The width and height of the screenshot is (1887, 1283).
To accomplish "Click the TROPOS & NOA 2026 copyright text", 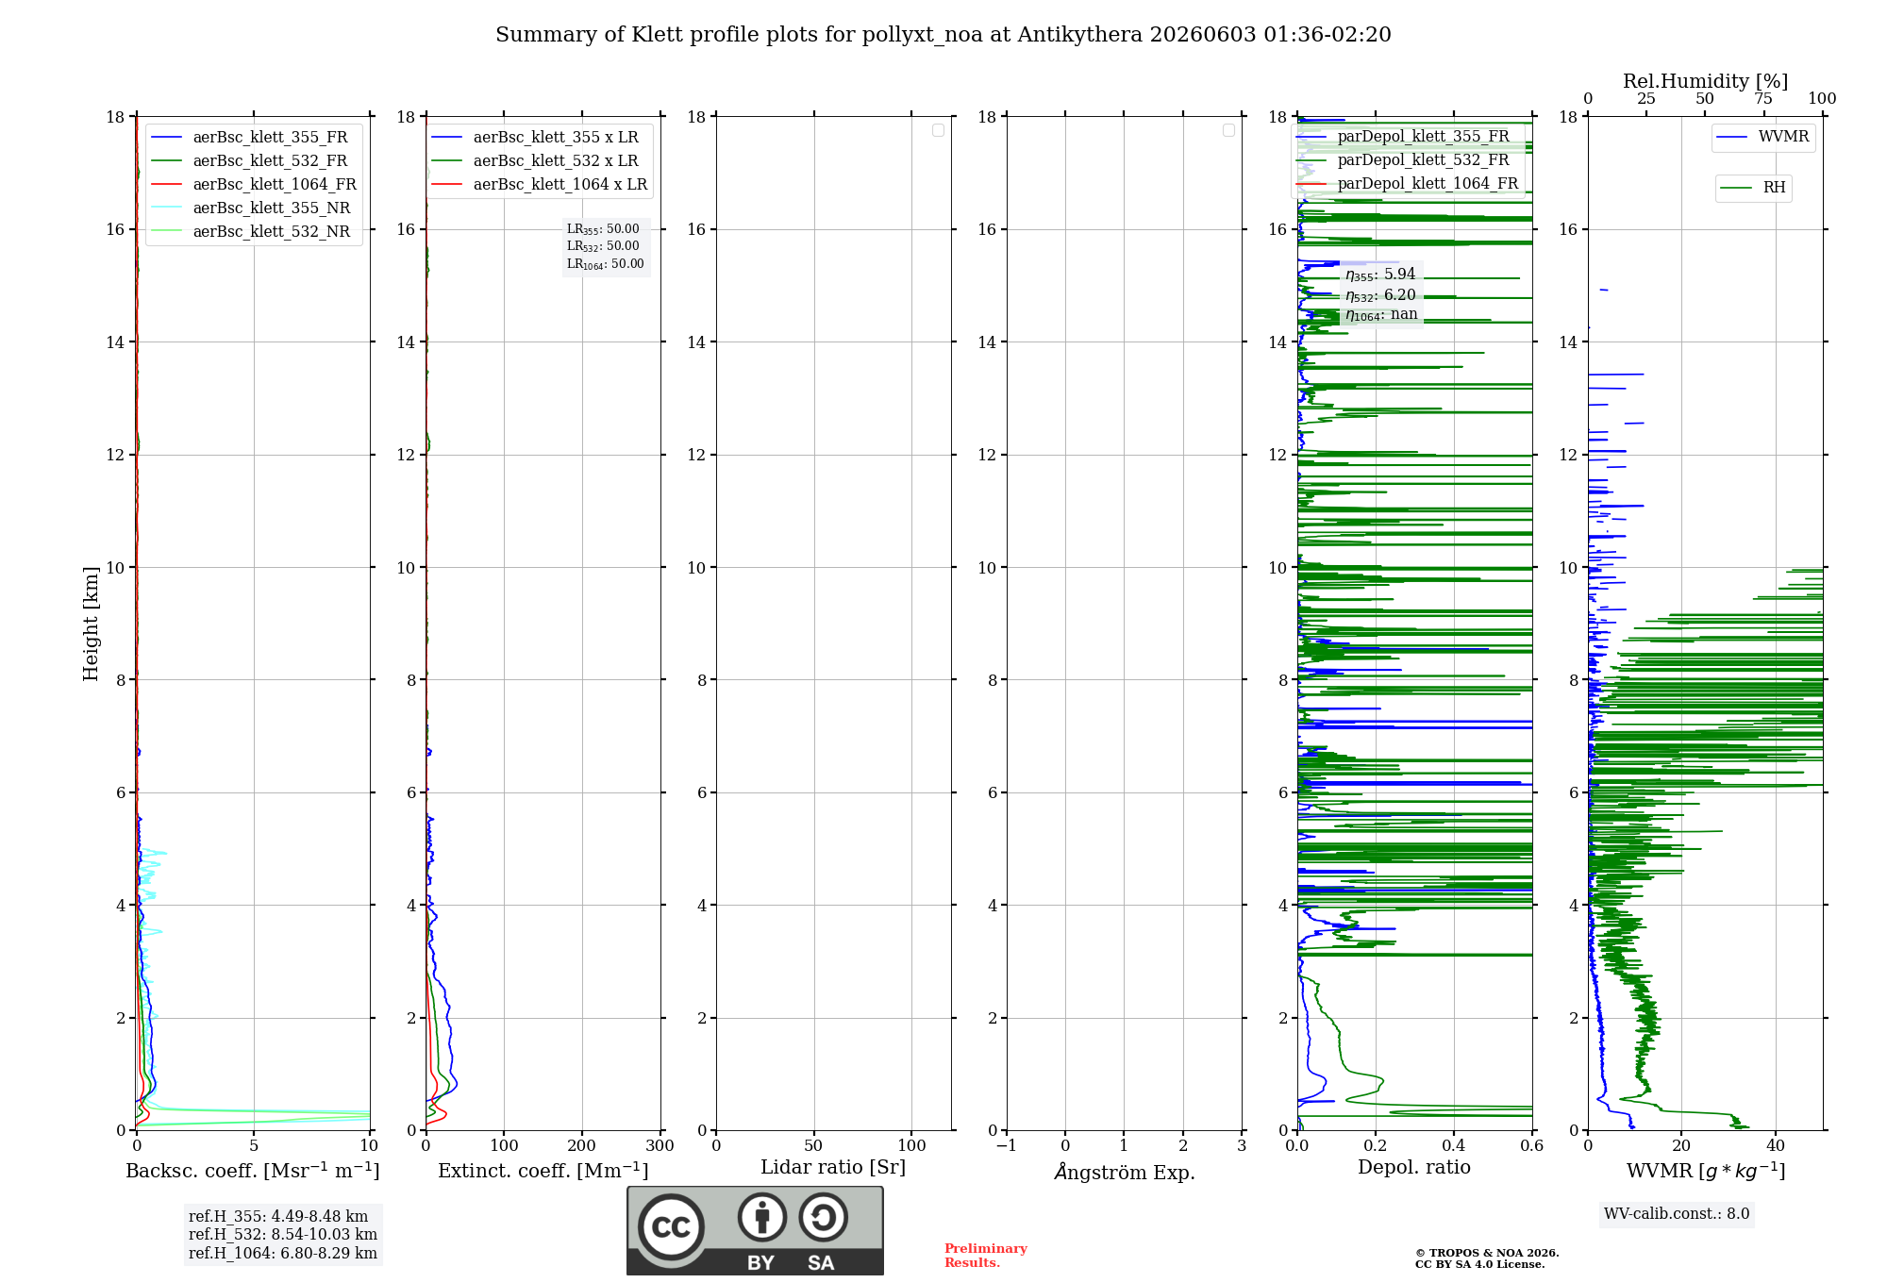I will click(x=1487, y=1254).
